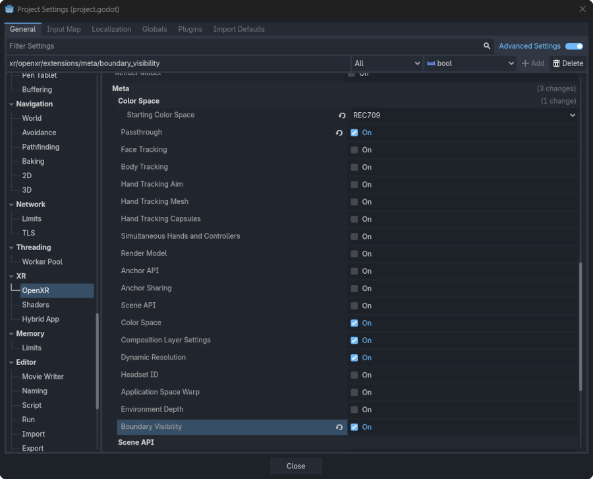Enable the Hand Tracking Mesh checkbox
Image resolution: width=593 pixels, height=479 pixels.
coord(354,202)
